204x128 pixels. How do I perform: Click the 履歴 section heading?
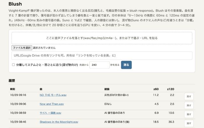[x=12, y=81]
